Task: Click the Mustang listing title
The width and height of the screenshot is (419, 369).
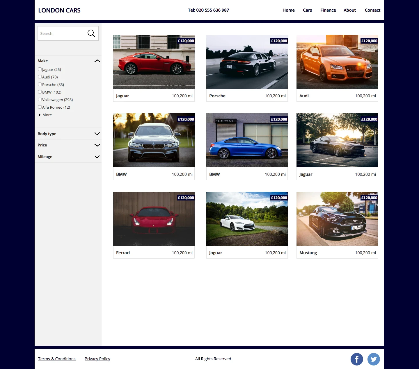Action: pyautogui.click(x=308, y=253)
